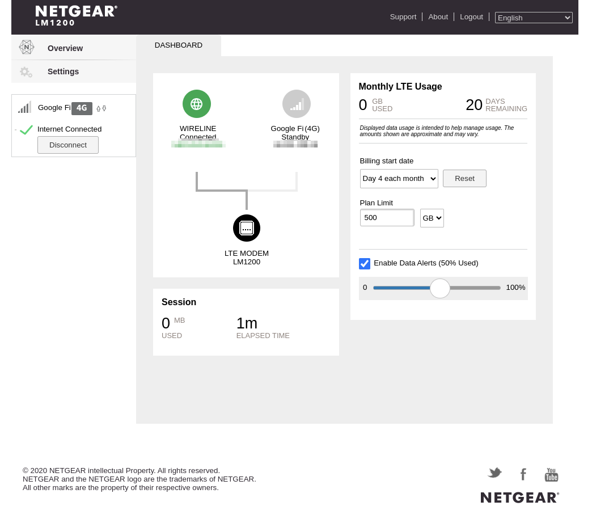Image resolution: width=592 pixels, height=523 pixels.
Task: Click the green Internet Connected checkmark
Action: click(x=26, y=130)
